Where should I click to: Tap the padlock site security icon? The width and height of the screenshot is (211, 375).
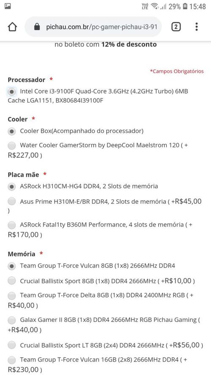[x=37, y=27]
